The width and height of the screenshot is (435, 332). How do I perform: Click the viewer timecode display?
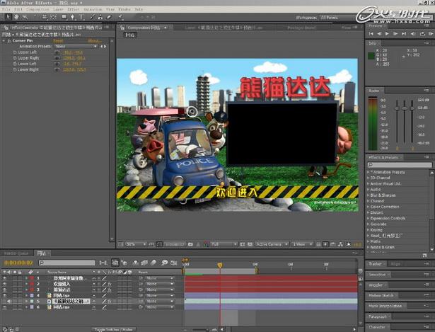coord(175,244)
